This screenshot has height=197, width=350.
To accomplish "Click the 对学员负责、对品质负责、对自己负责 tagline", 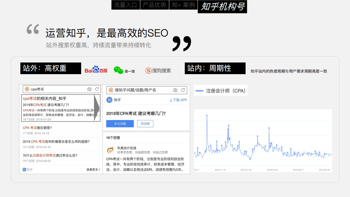I will (142, 153).
